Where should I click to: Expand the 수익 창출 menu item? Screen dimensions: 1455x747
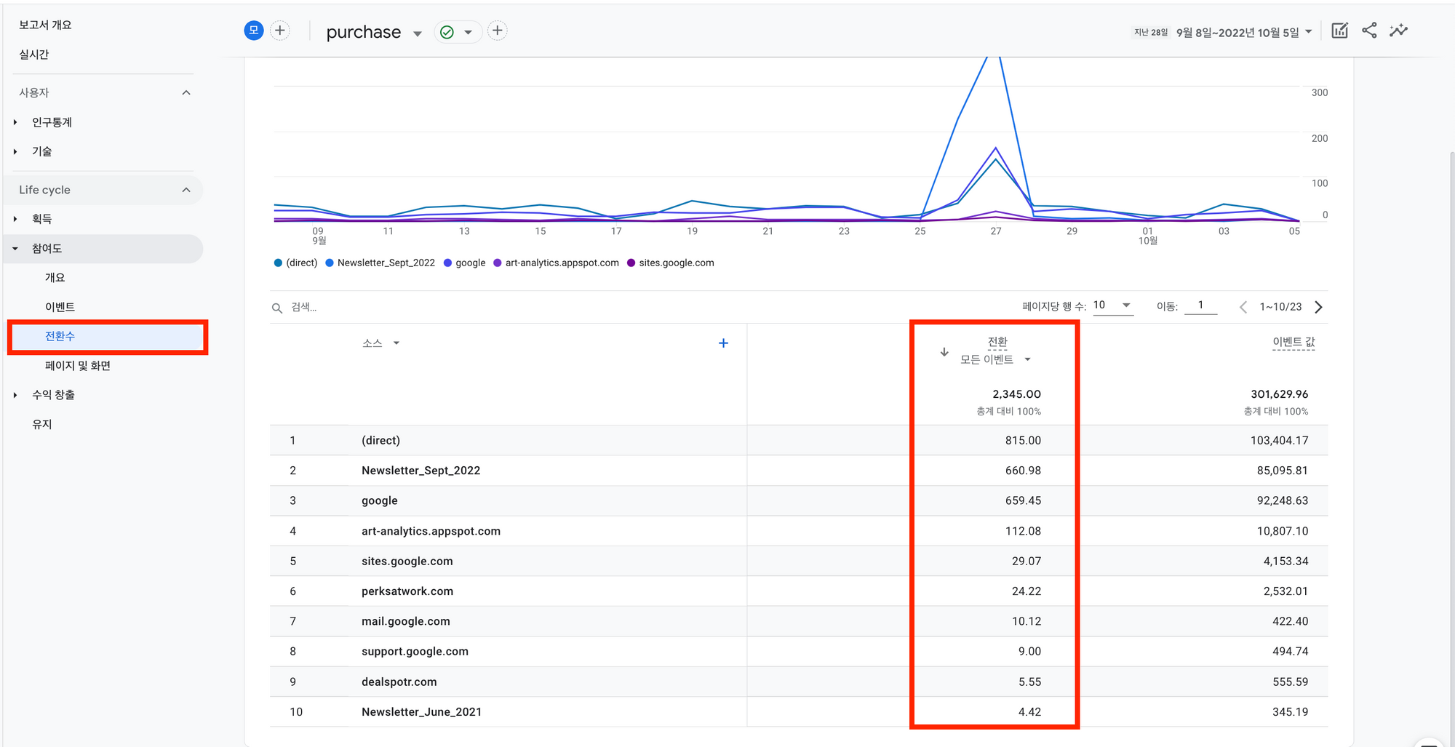click(15, 395)
